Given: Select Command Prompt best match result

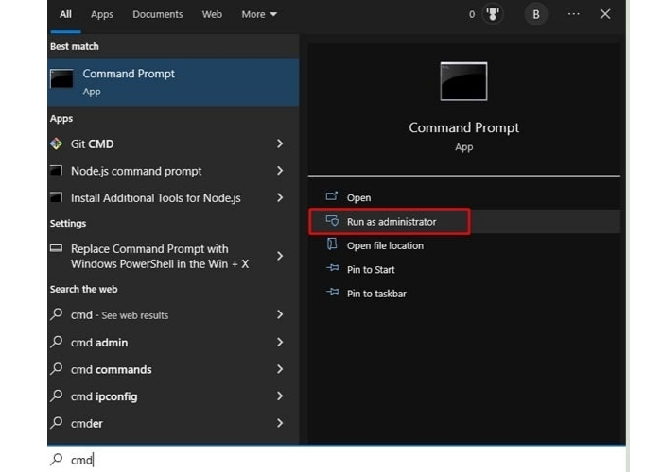Looking at the screenshot, I should [x=173, y=82].
